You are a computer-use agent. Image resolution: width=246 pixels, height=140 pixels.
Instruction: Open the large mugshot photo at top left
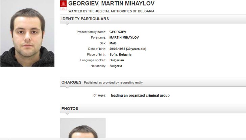click(27, 33)
